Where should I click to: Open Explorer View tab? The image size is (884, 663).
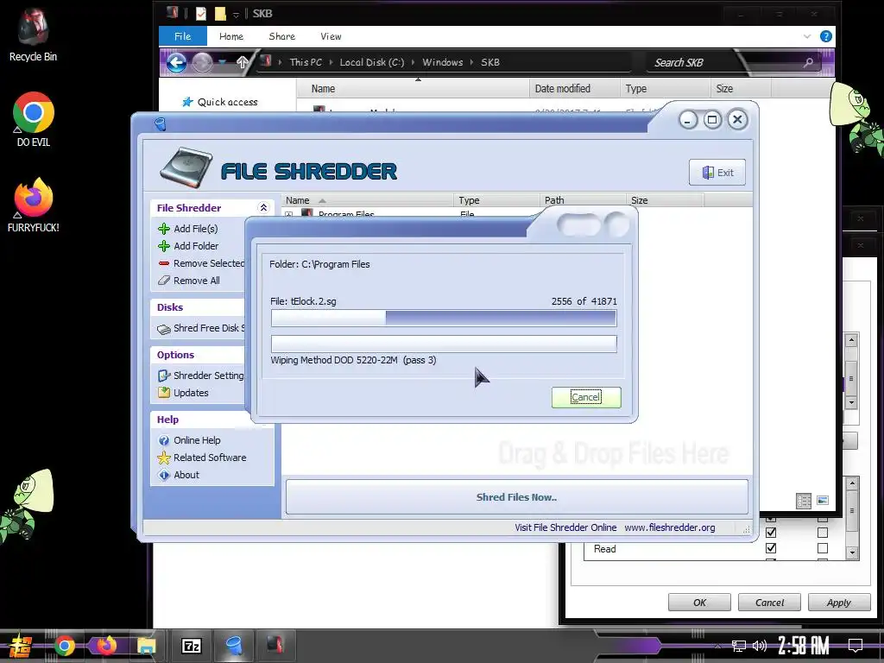pyautogui.click(x=331, y=36)
